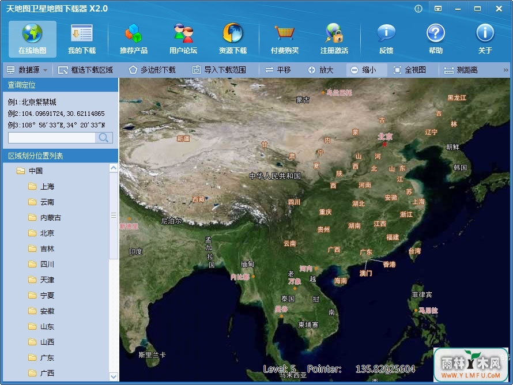Screen dimensions: 513x385
Task: Click the region list scroll up arrow
Action: click(114, 168)
